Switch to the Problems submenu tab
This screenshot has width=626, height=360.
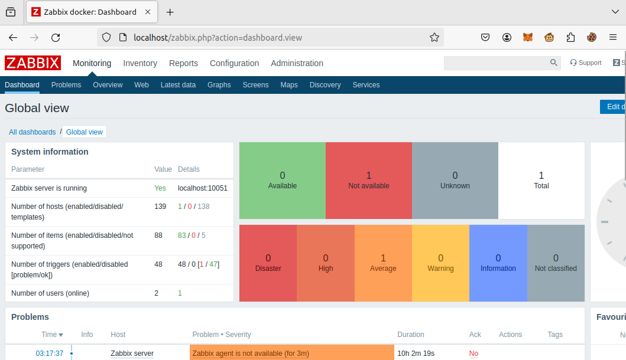pos(66,85)
